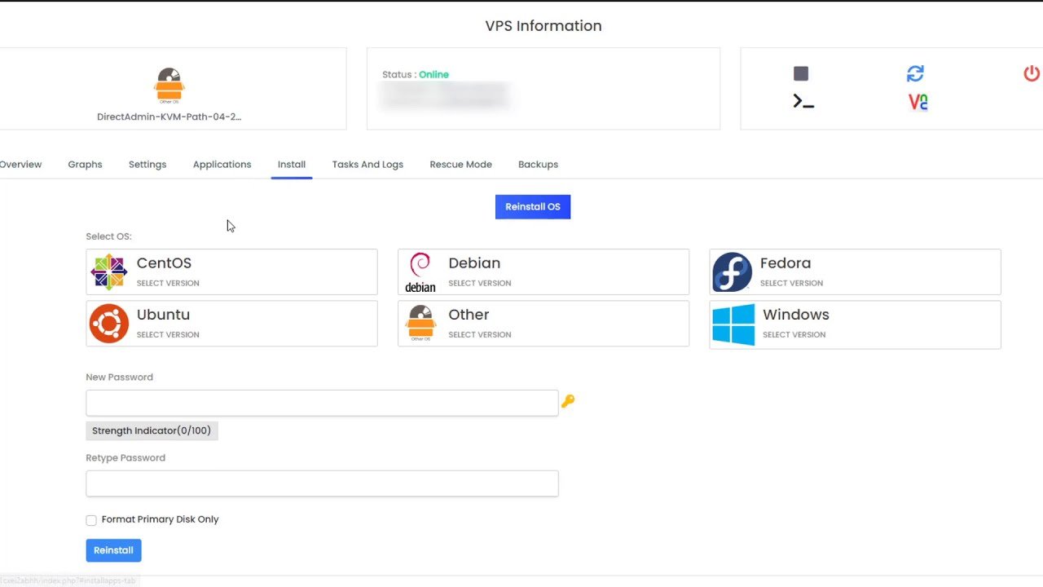Open the serial console terminal icon
The image size is (1043, 587).
point(803,102)
